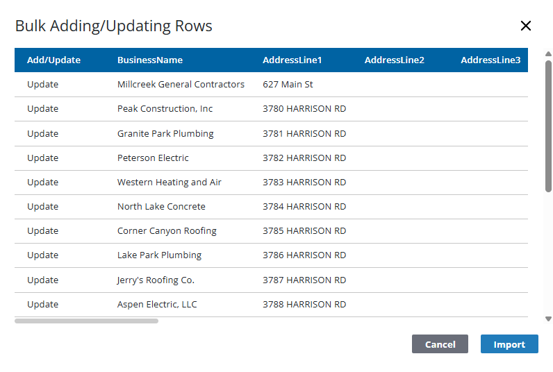Close the Bulk Adding/Updating Rows dialog
The width and height of the screenshot is (553, 372).
pos(526,26)
